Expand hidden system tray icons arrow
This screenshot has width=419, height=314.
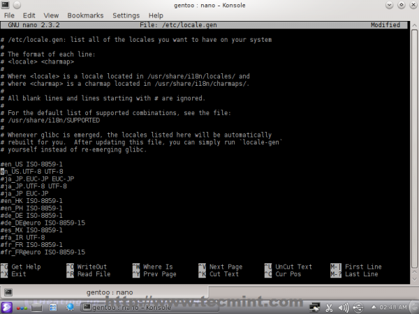[374, 307]
